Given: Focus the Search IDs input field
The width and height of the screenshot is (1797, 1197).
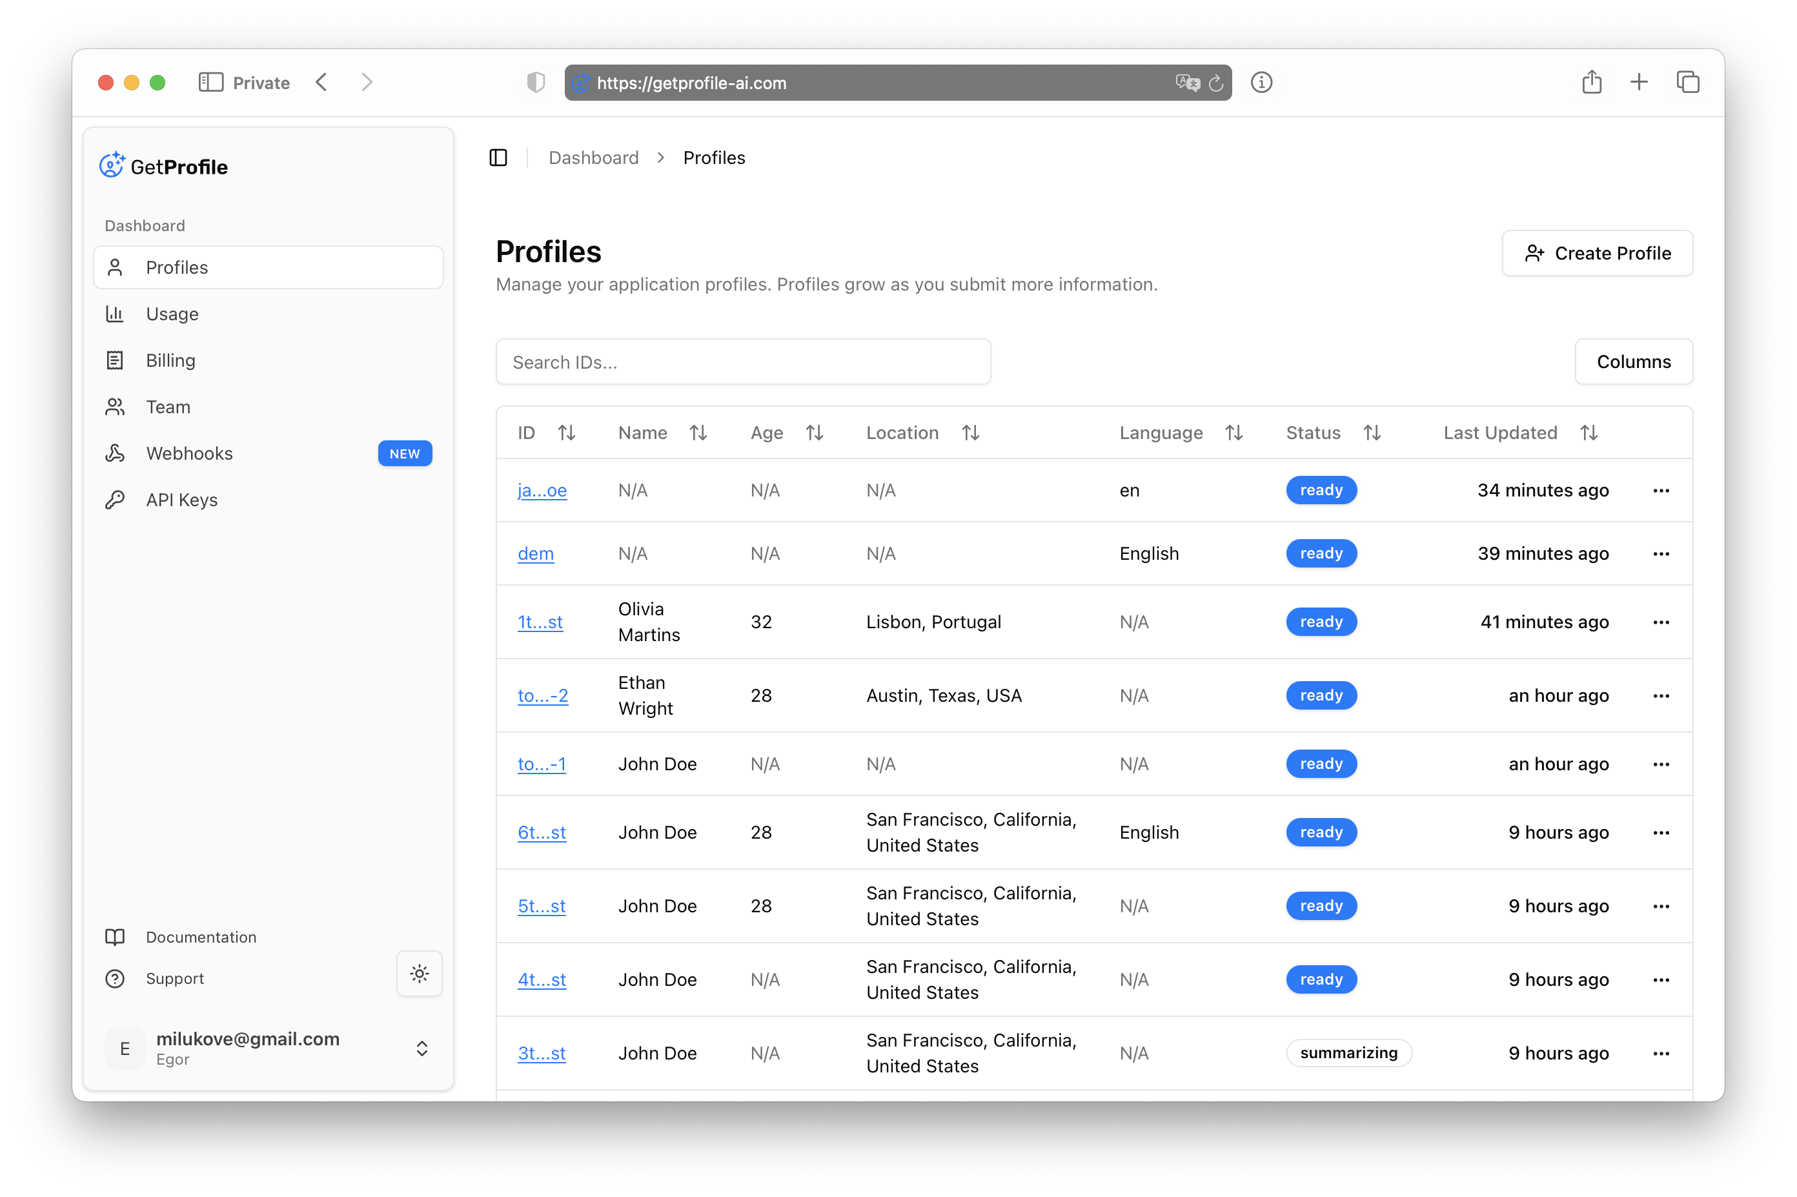Looking at the screenshot, I should [742, 362].
